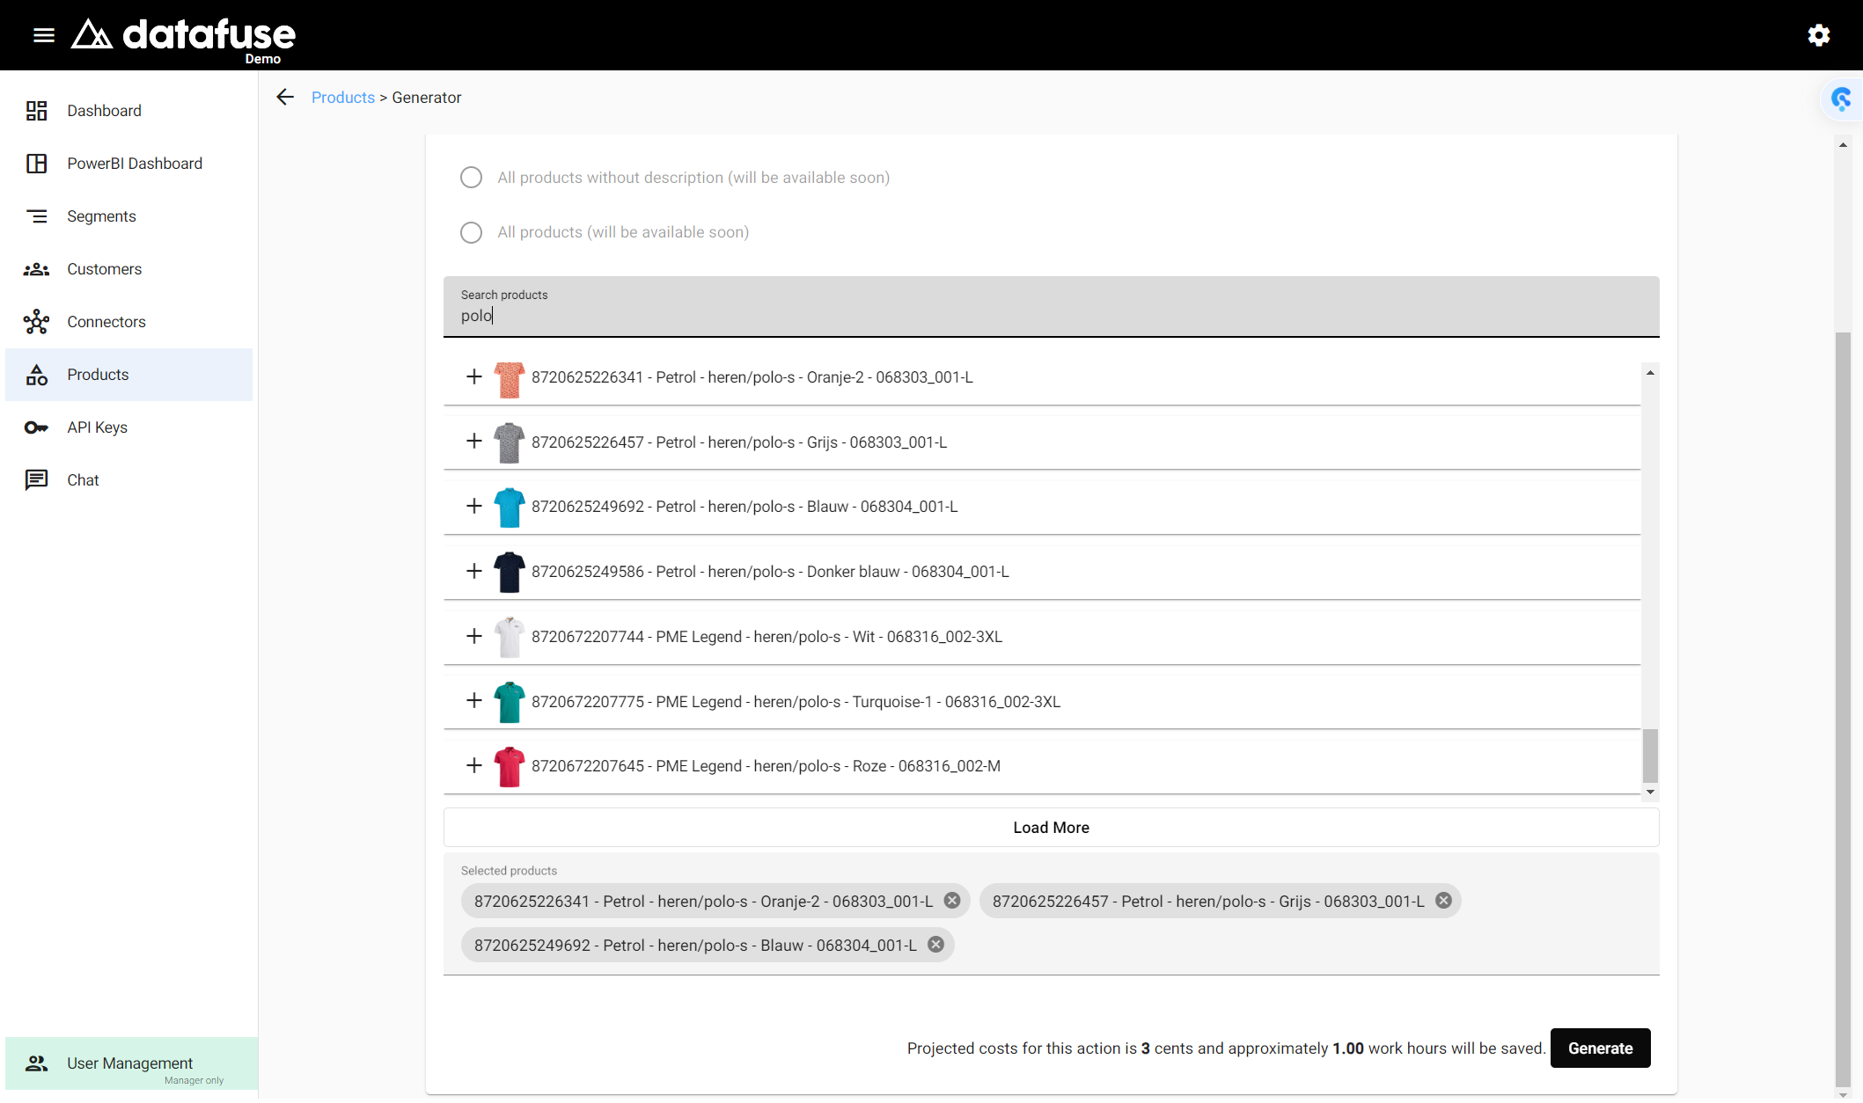Remove the Grijs polo chip from selection
The height and width of the screenshot is (1103, 1863).
tap(1443, 901)
